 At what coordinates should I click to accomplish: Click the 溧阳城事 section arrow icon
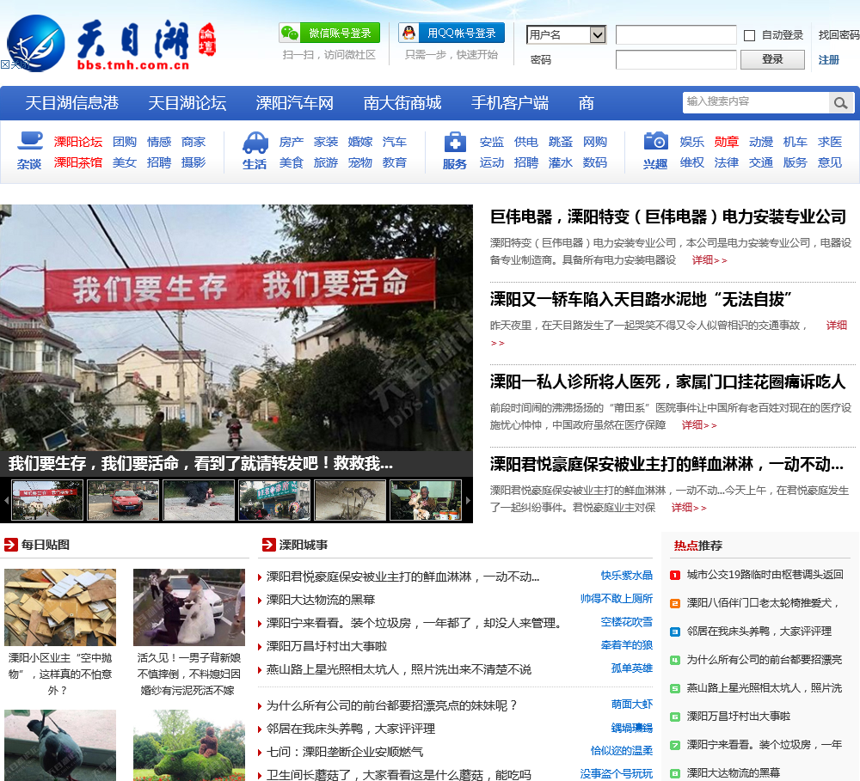coord(268,545)
